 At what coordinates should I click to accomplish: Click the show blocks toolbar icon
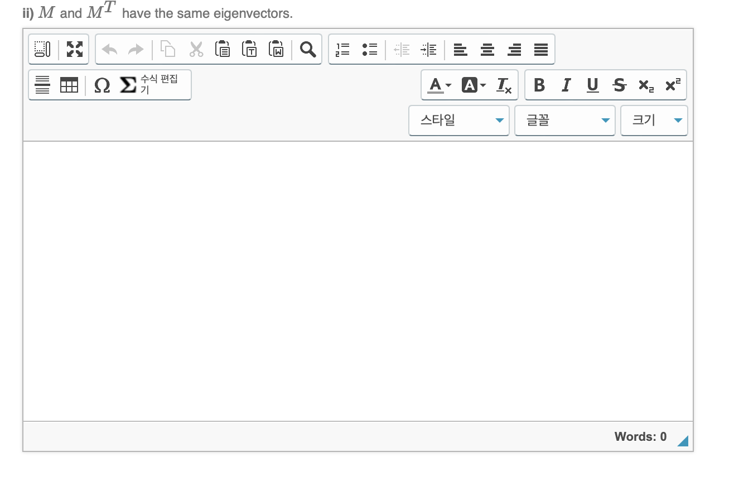pyautogui.click(x=42, y=50)
